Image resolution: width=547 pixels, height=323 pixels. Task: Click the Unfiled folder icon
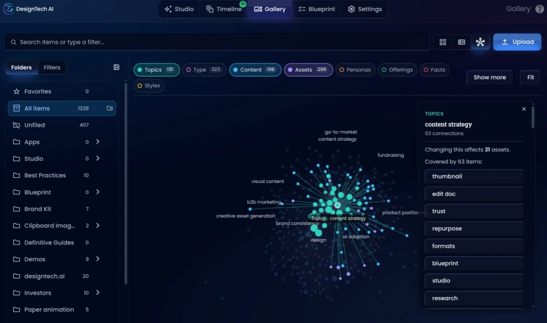pos(17,125)
